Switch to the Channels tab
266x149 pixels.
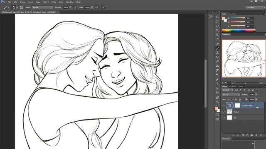[x=233, y=87]
